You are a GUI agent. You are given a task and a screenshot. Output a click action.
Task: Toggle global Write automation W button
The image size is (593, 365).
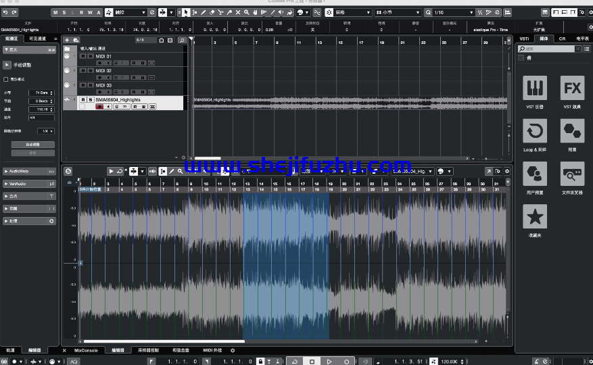pos(90,12)
